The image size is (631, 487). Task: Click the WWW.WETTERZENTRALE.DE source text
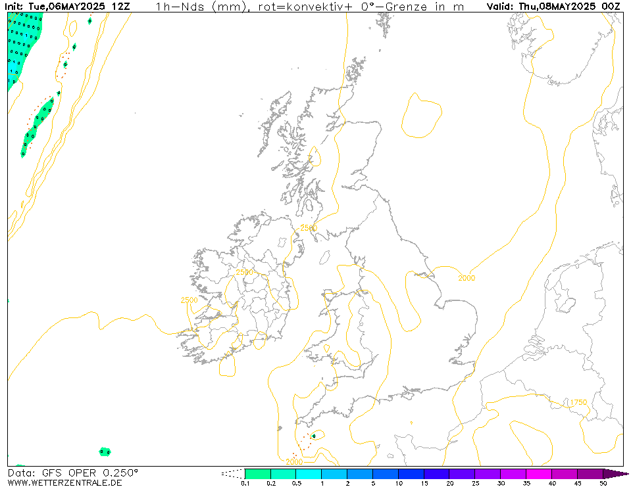click(64, 482)
